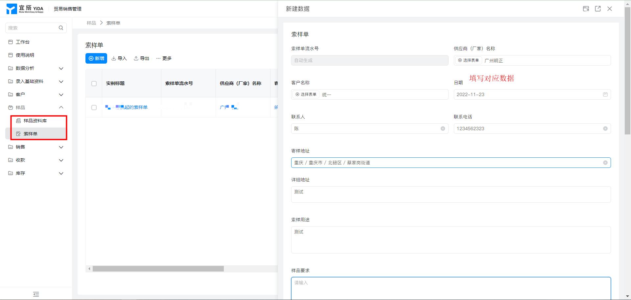Click the search magnifier icon in sidebar

click(x=61, y=28)
